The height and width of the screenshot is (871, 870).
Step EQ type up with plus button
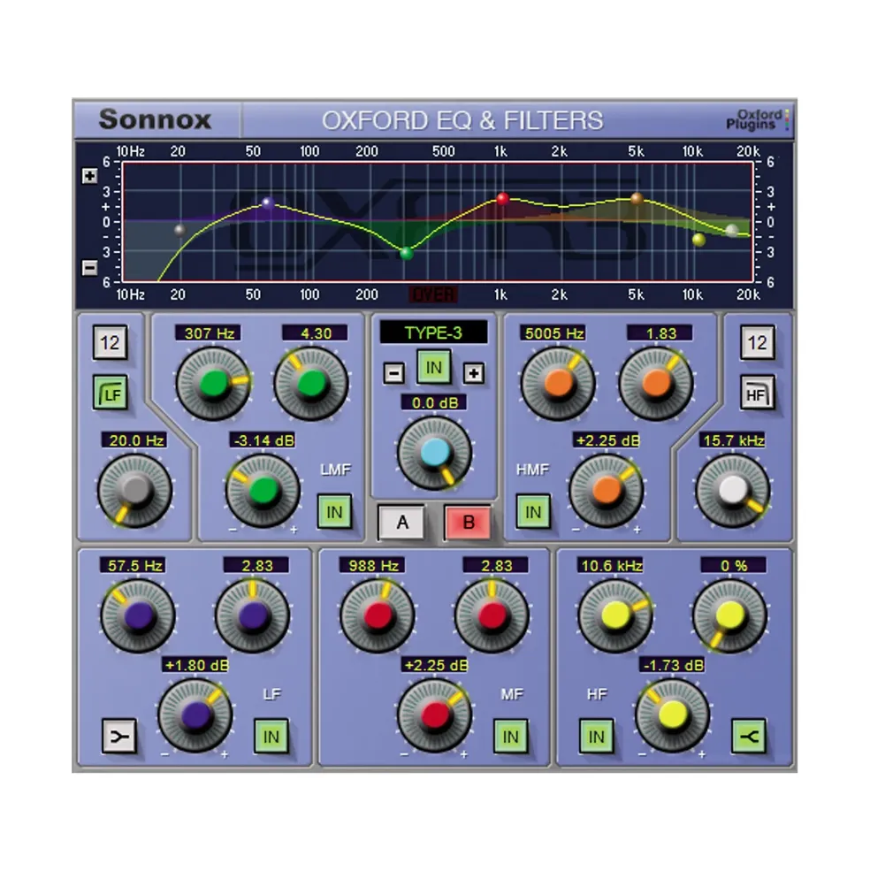click(473, 373)
